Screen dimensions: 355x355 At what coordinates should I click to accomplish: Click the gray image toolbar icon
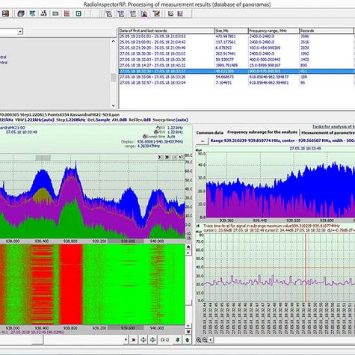pyautogui.click(x=170, y=13)
